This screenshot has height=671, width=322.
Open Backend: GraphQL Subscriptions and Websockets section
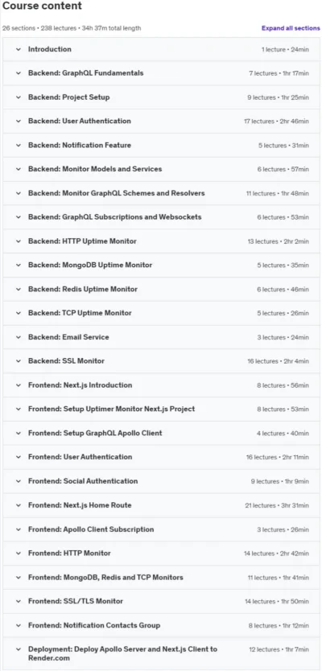(x=162, y=217)
